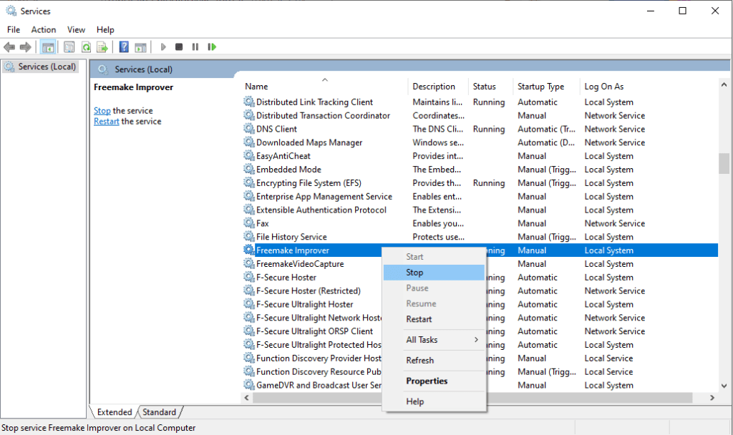Select F-Secure Ultralight ORSP Client row
This screenshot has height=435, width=733.
point(480,331)
